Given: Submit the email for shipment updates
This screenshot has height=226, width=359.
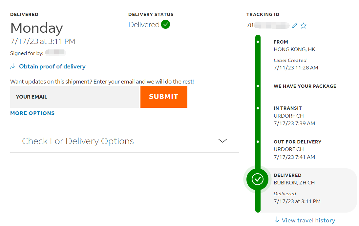Looking at the screenshot, I should click(164, 97).
